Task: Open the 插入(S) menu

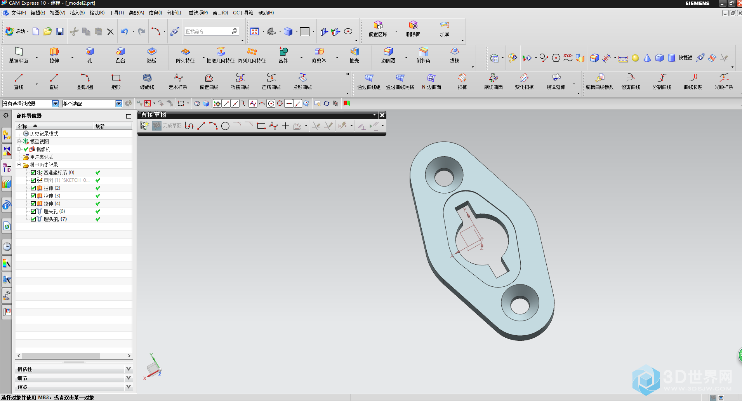Action: (77, 13)
